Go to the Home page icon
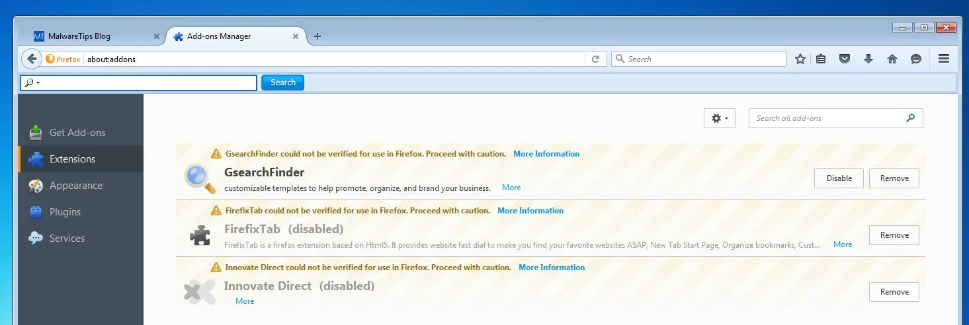The width and height of the screenshot is (969, 325). [x=892, y=59]
